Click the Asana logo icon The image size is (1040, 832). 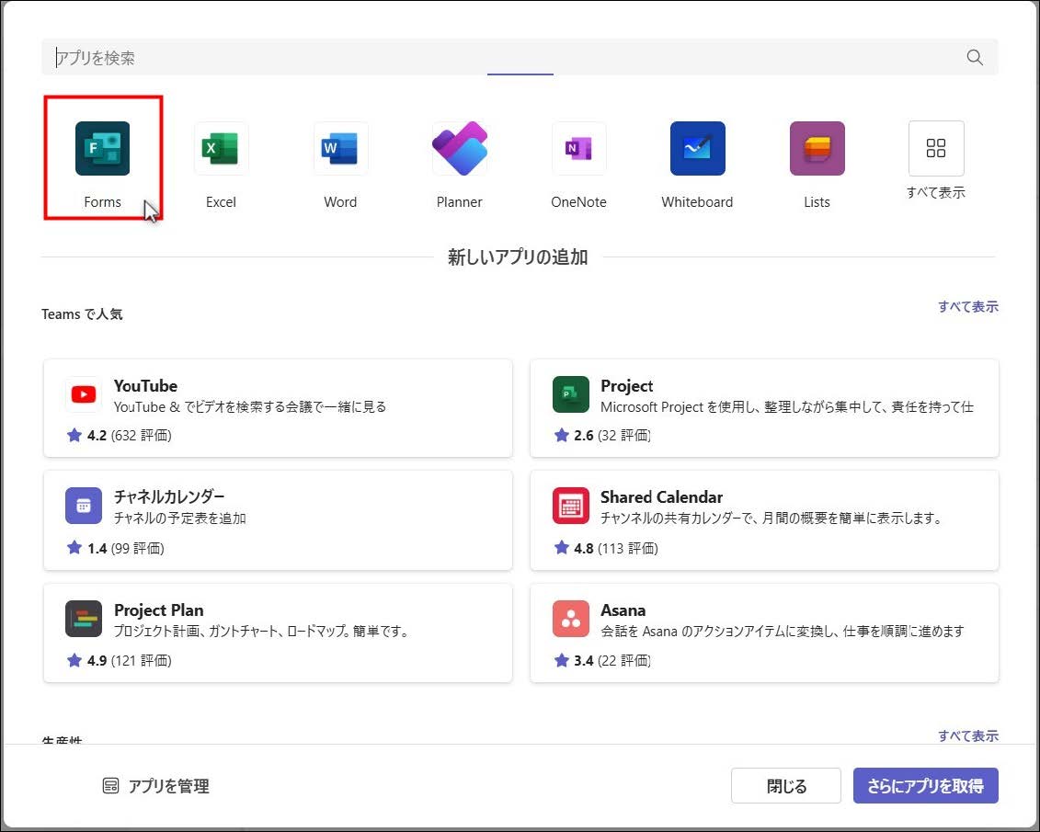point(570,619)
